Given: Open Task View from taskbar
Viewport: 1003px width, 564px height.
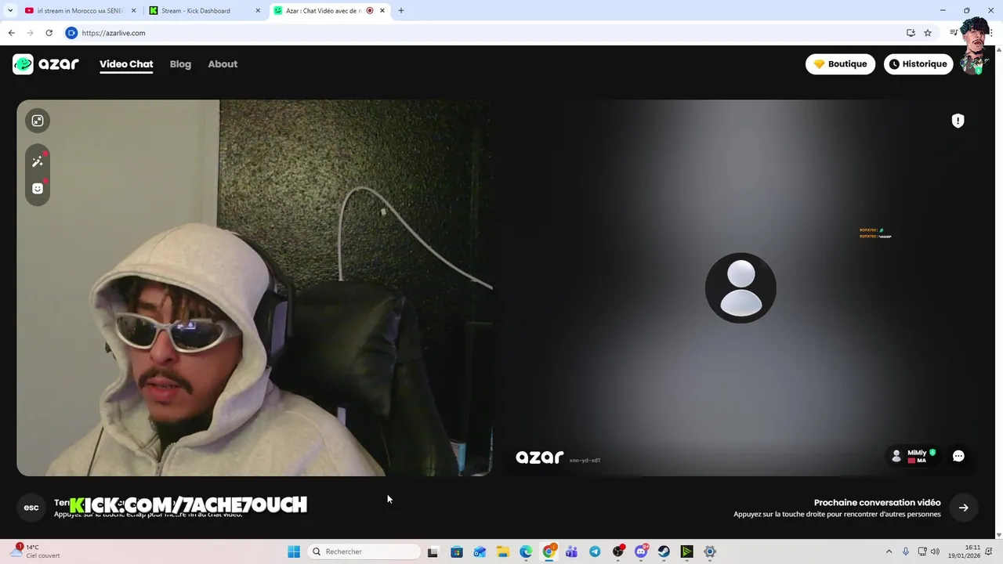Looking at the screenshot, I should tap(433, 551).
